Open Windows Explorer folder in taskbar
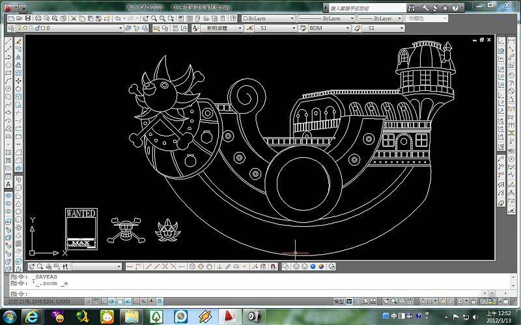 132,316
